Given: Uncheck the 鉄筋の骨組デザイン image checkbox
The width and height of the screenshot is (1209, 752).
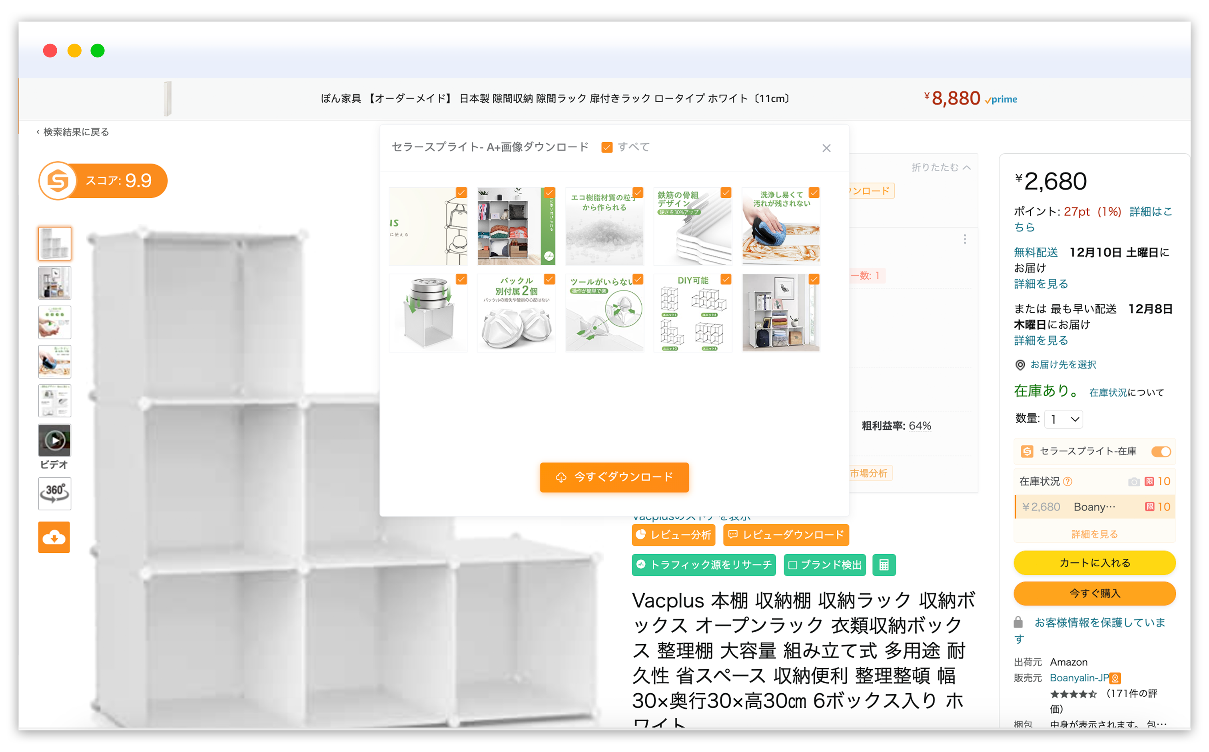Looking at the screenshot, I should point(726,192).
